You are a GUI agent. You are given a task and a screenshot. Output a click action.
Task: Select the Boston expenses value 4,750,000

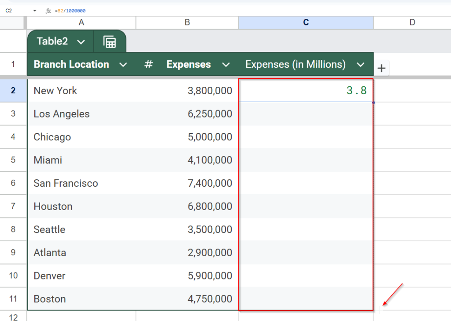210,299
